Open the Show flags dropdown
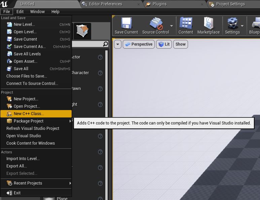Image resolution: width=260 pixels, height=200 pixels. pos(180,44)
